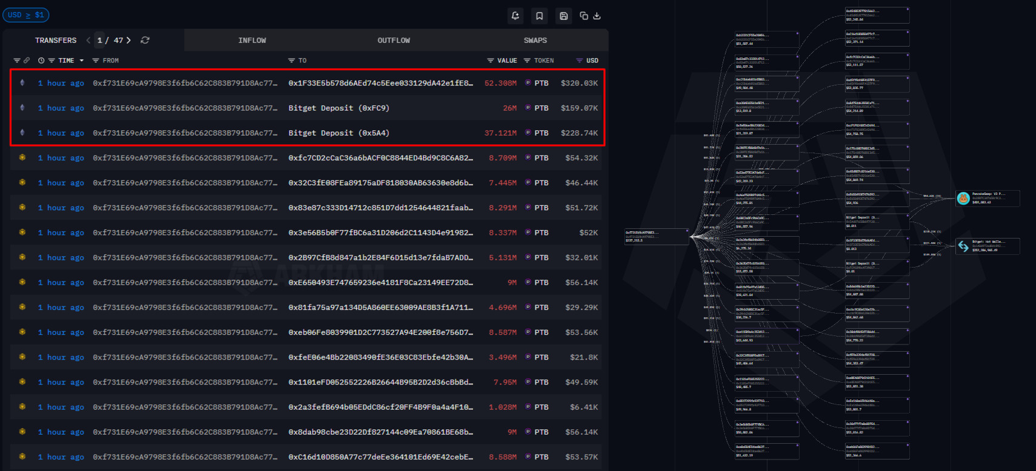Toggle the USD ≥ $1 filter chip
1036x471 pixels.
[25, 15]
